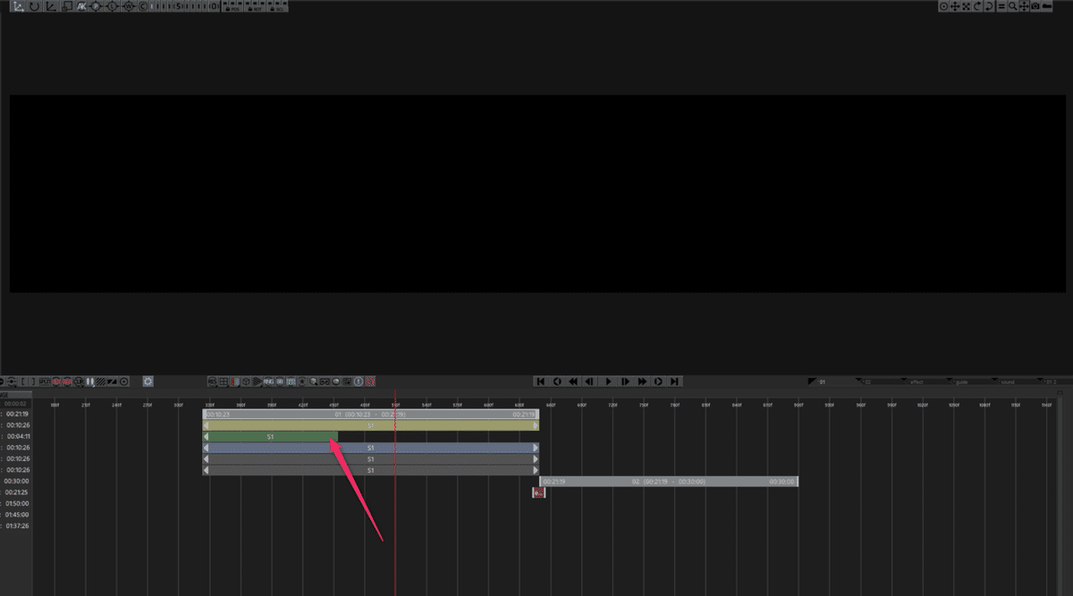
Task: Switch to the sound tab
Action: tap(1007, 382)
